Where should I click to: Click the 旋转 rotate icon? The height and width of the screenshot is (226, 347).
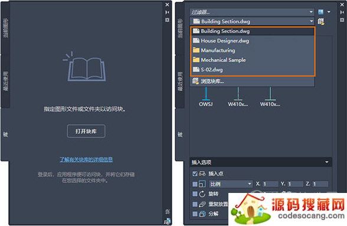click(202, 194)
